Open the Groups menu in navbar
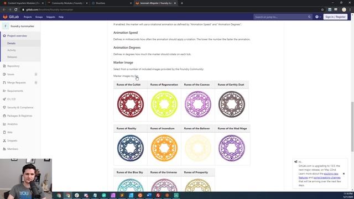 pyautogui.click(x=39, y=17)
